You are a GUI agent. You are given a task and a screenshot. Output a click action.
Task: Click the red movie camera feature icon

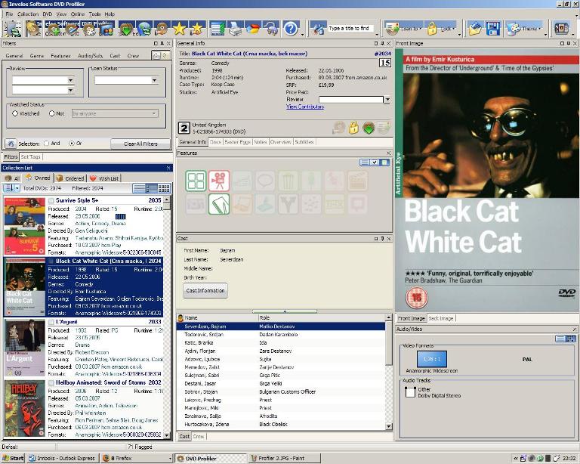pos(219,181)
